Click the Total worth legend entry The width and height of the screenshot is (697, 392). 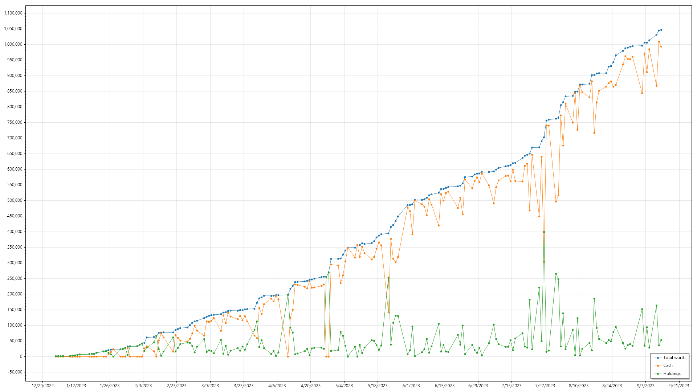click(670, 358)
